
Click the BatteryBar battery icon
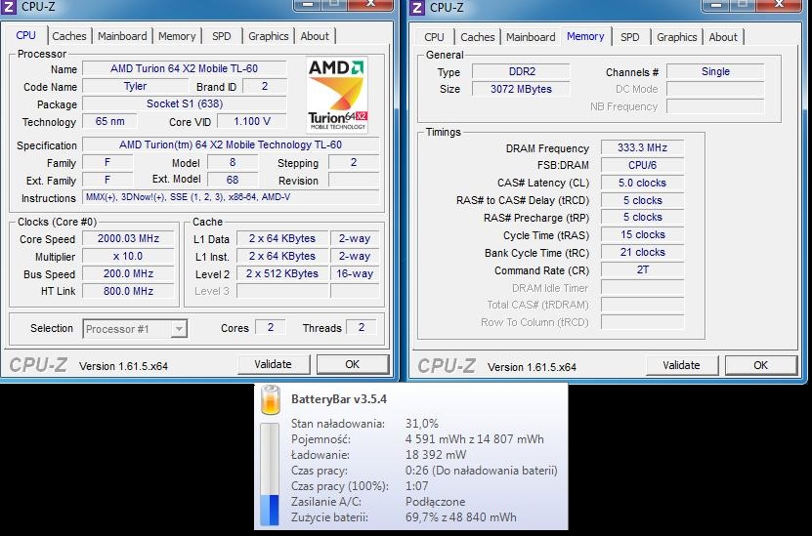tap(271, 399)
